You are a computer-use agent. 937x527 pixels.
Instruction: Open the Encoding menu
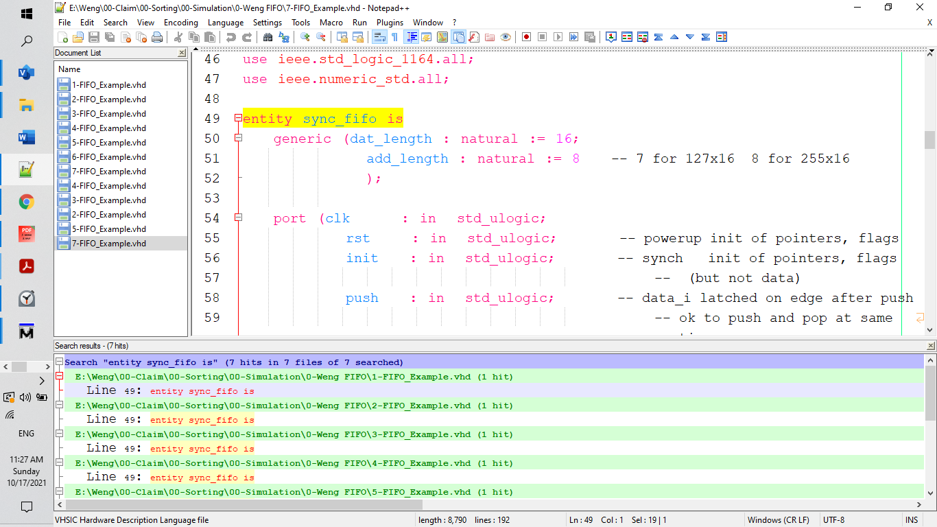pos(181,23)
